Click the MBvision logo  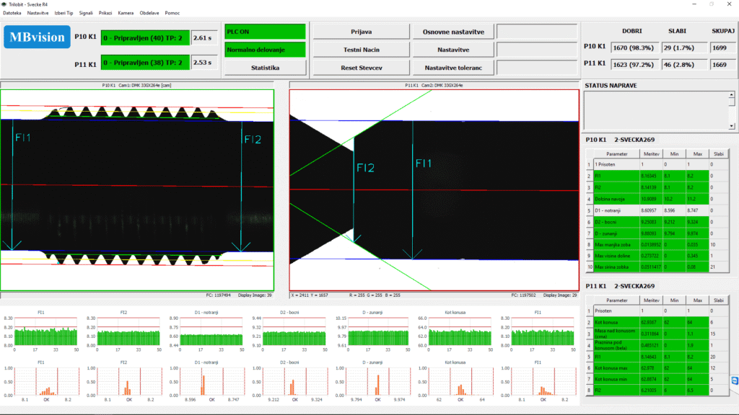(x=38, y=37)
